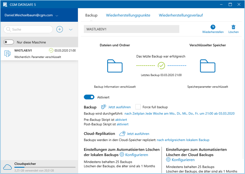The height and width of the screenshot is (174, 245).
Task: Click Verschlüsselter Speicher heading
Action: (208, 45)
